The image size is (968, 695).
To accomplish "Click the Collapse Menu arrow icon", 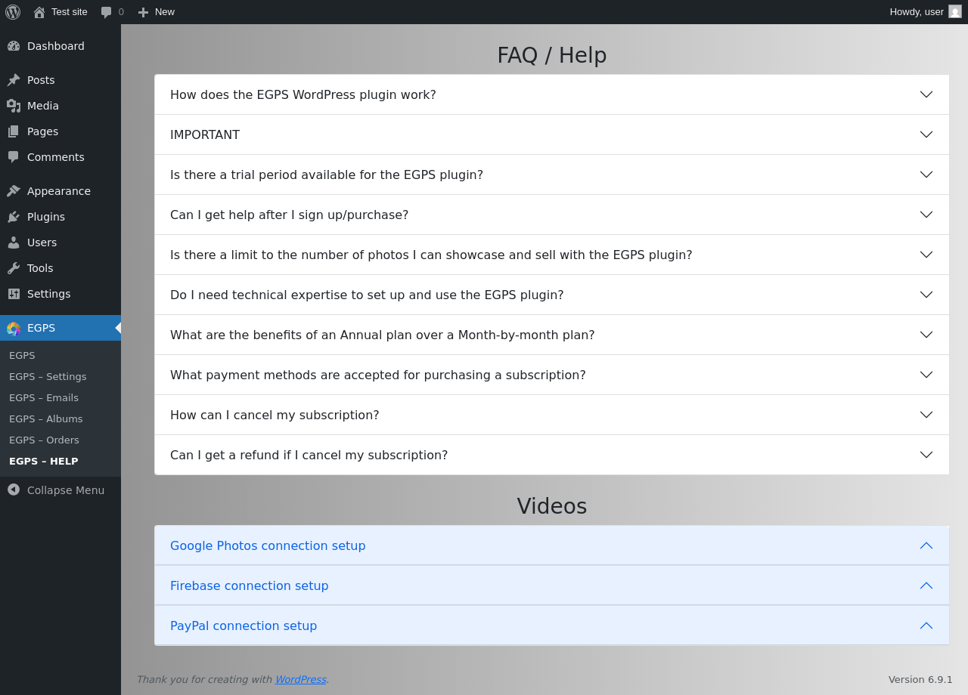I will tap(14, 490).
